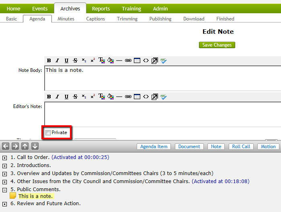Apply italic in Note Body toolbar

pyautogui.click(x=57, y=61)
